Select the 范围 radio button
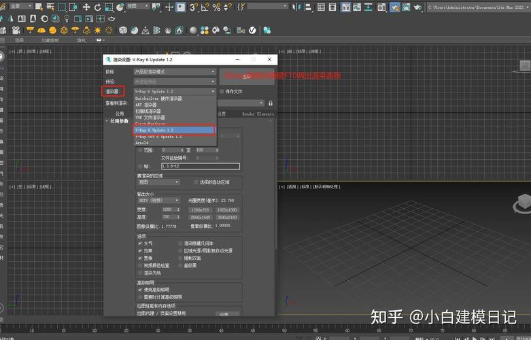 140,150
